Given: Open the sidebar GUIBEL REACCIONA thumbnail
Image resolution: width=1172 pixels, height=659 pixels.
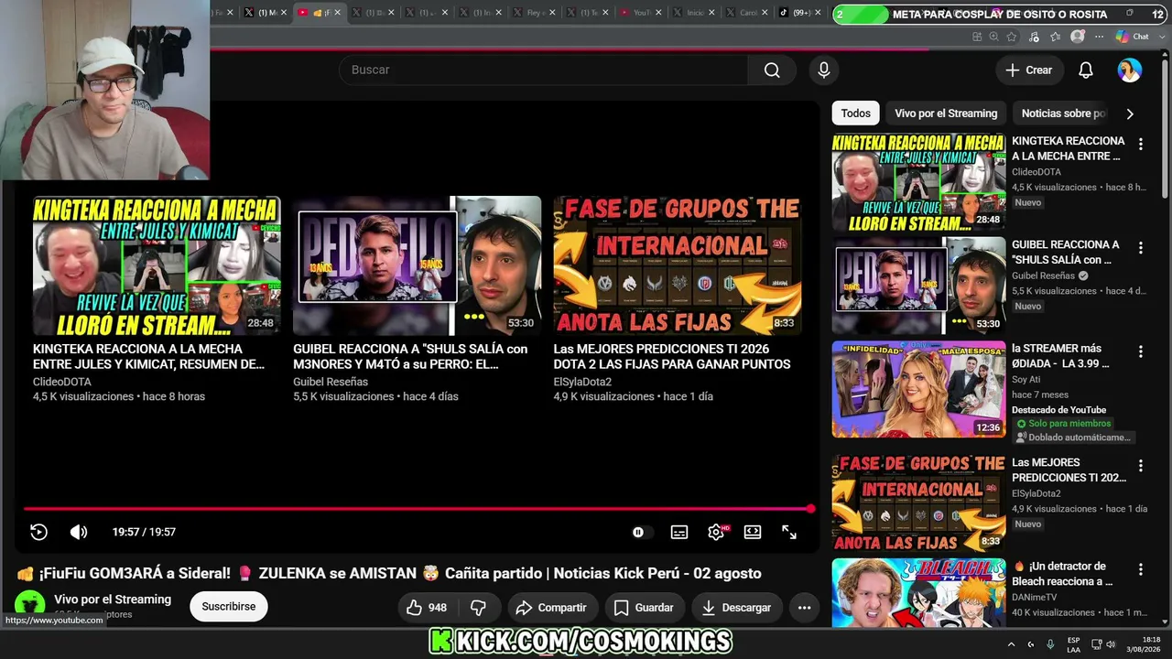Looking at the screenshot, I should [918, 286].
